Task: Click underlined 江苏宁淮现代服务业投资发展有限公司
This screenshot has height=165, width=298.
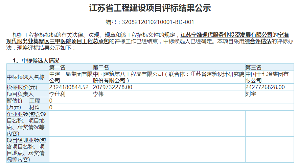Action: 226,35
